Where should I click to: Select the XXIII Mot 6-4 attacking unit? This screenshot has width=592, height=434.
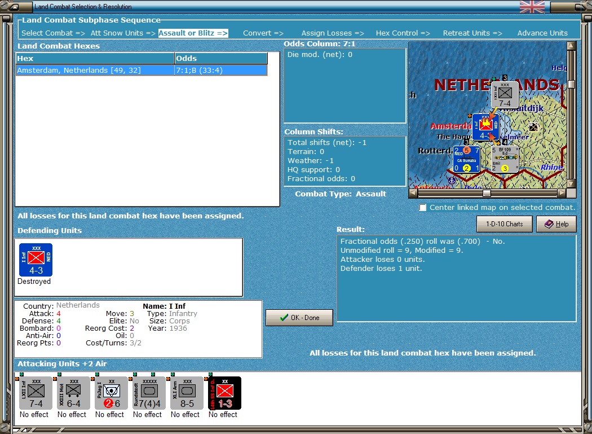pos(74,393)
